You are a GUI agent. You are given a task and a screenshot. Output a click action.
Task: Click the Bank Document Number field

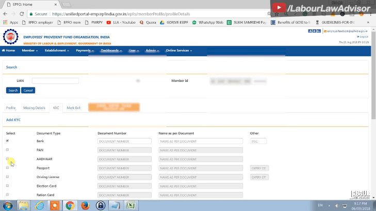point(124,141)
